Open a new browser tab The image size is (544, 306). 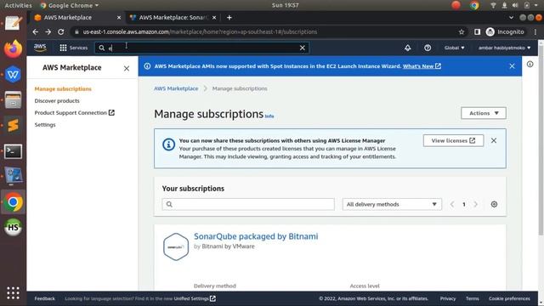pos(229,17)
